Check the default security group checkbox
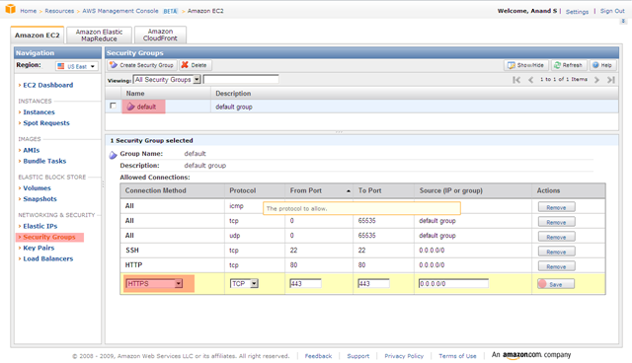The image size is (632, 363). coord(113,106)
